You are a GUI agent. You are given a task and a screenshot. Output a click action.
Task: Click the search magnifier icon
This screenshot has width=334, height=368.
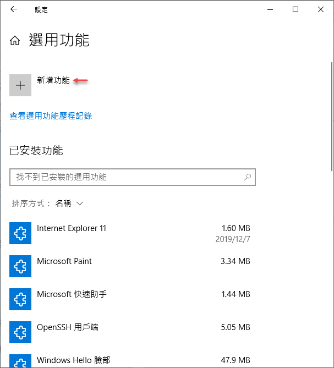(248, 177)
